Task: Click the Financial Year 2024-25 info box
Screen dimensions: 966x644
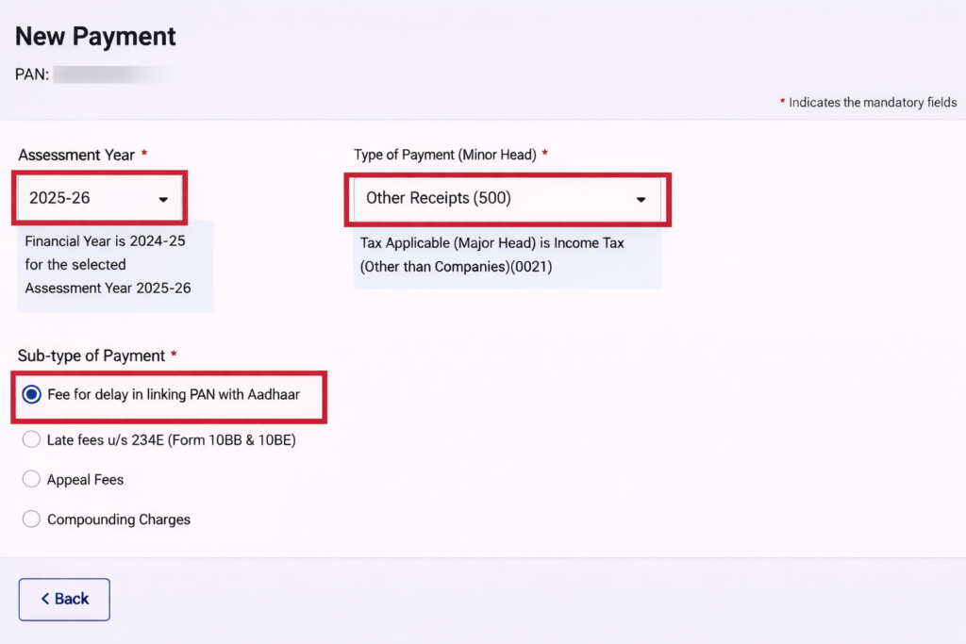Action: point(114,265)
